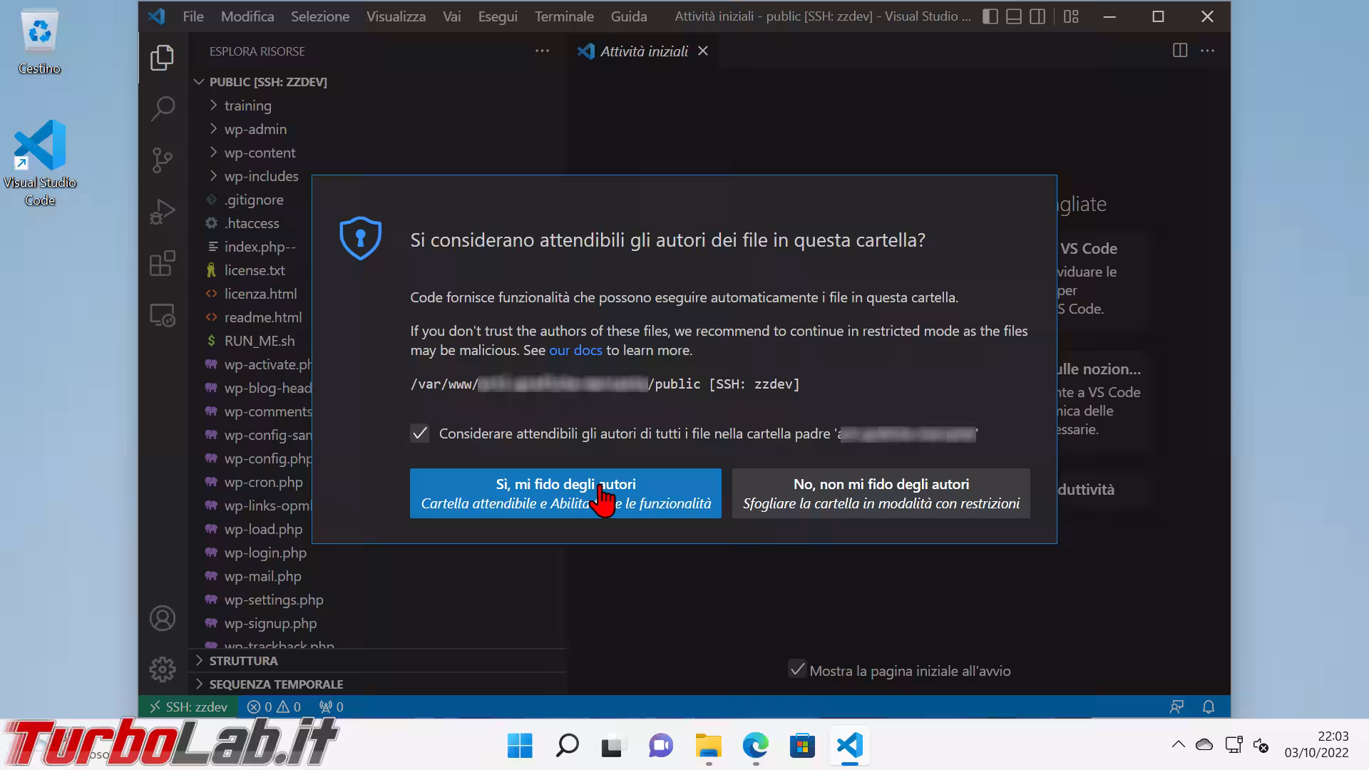Open Microsoft Edge from the taskbar
The width and height of the screenshot is (1369, 770).
(755, 746)
